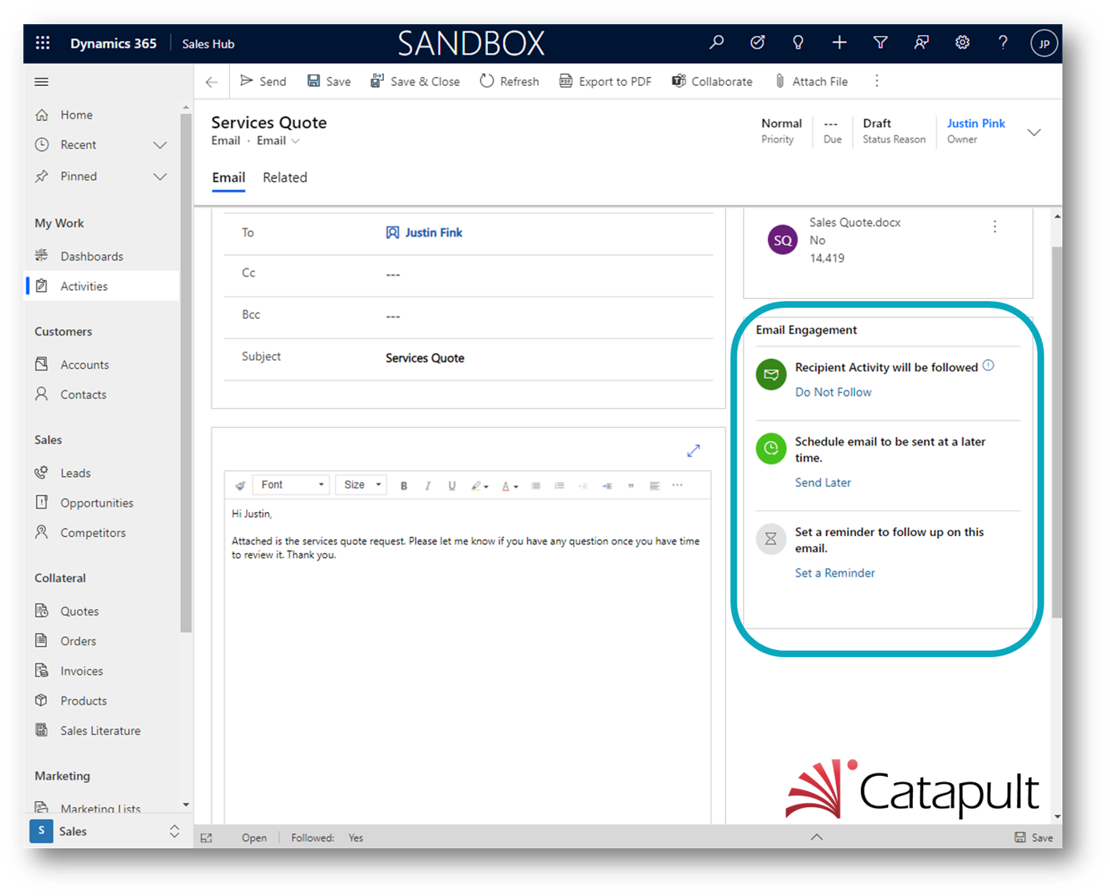
Task: Select the Activities sidebar item
Action: pos(84,285)
